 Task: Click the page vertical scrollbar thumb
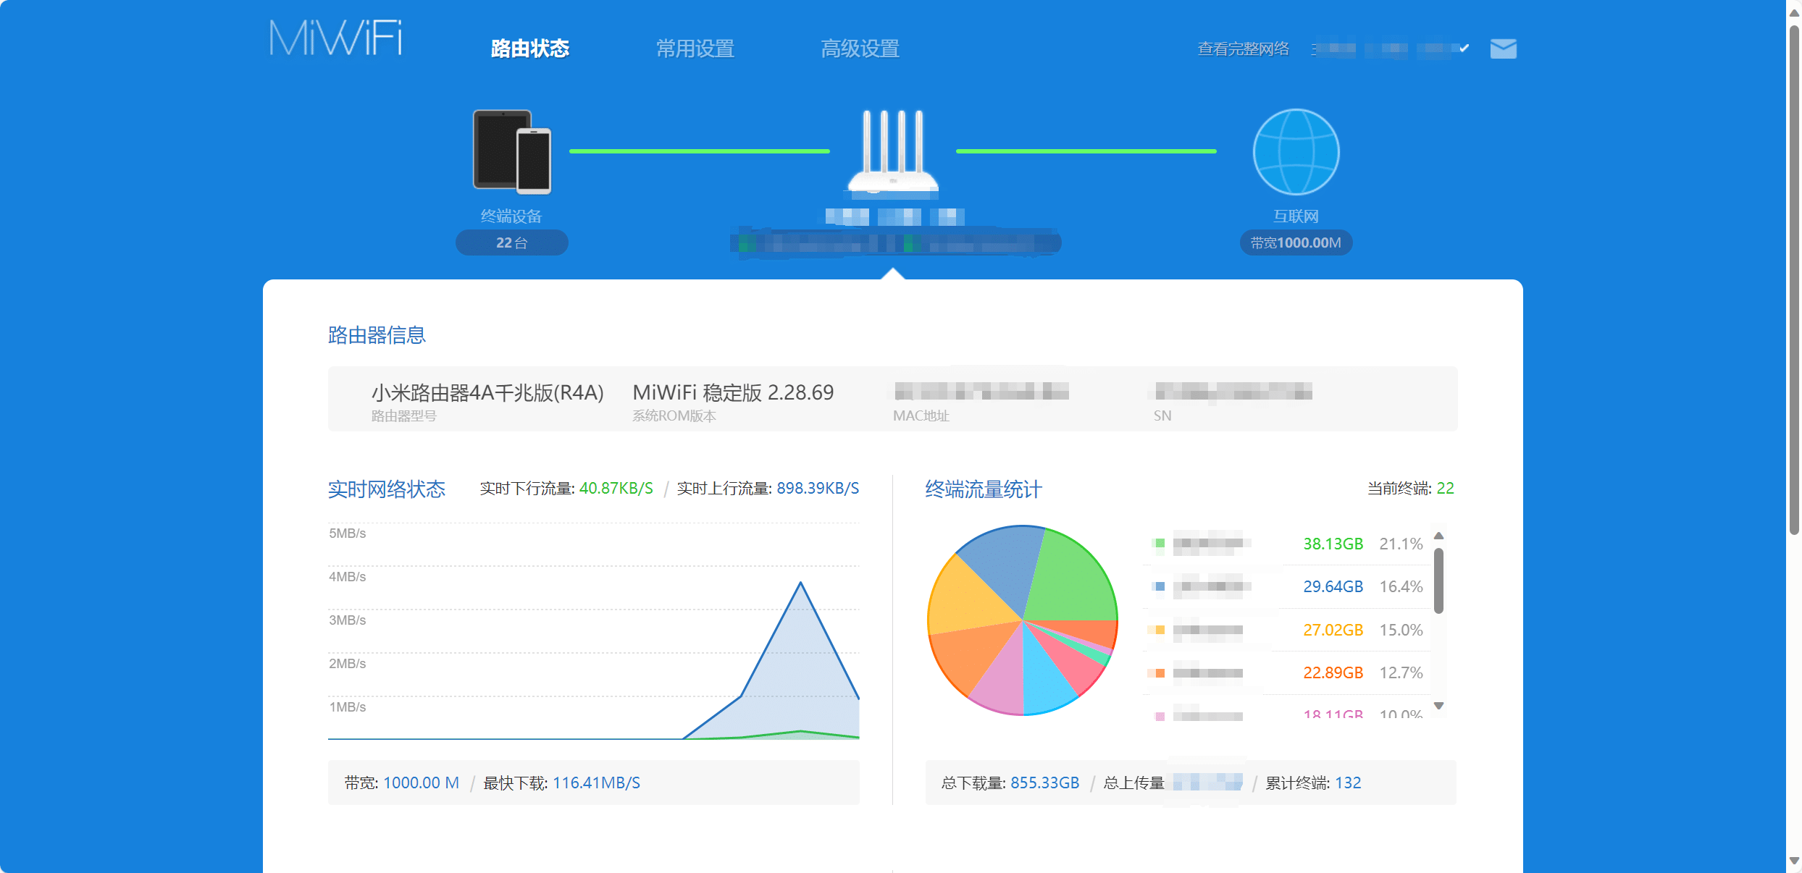[1794, 279]
